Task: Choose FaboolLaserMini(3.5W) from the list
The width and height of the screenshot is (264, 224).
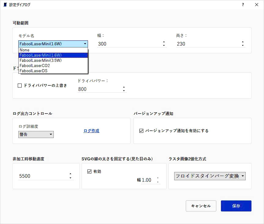Action: (x=53, y=60)
